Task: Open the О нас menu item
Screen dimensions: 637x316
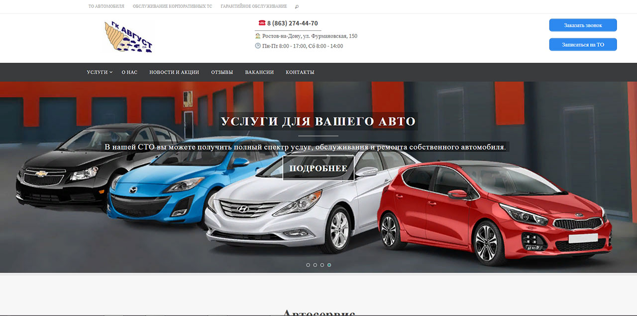Action: click(x=129, y=72)
